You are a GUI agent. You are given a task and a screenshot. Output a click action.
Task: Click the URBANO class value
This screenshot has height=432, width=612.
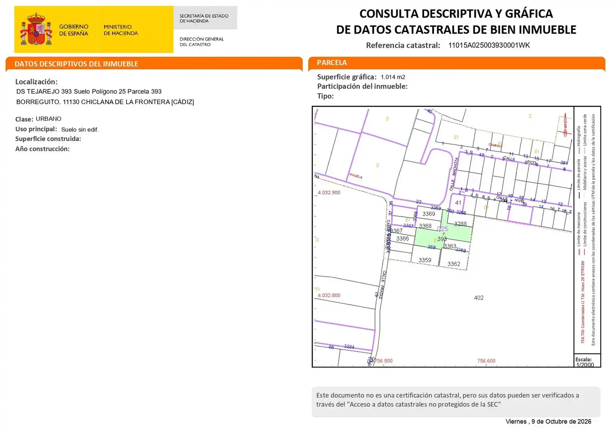pos(48,119)
